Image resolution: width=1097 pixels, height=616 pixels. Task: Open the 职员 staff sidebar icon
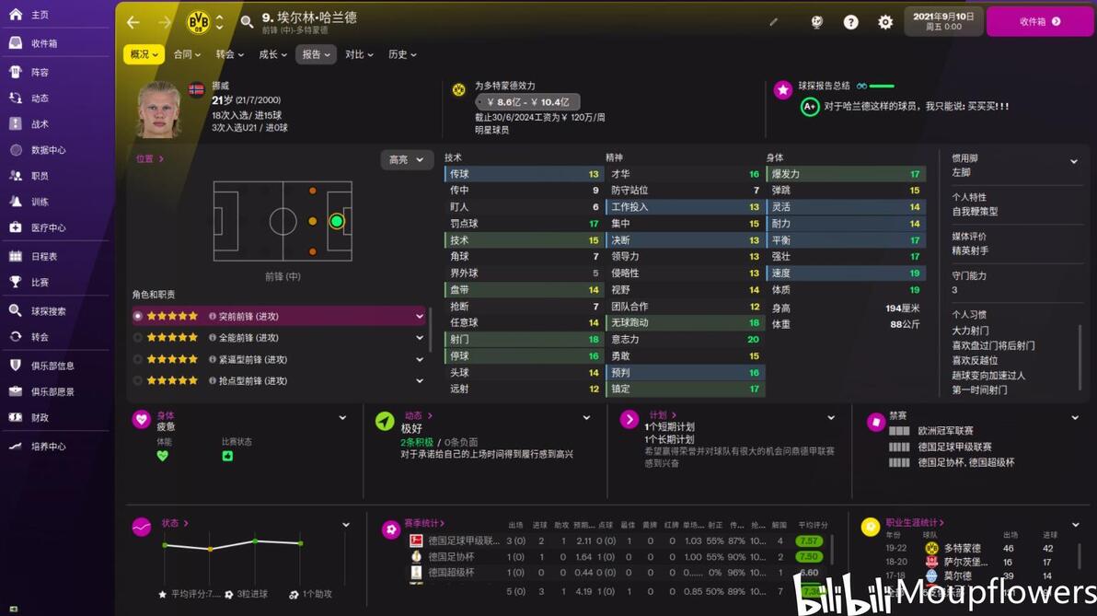pos(16,176)
